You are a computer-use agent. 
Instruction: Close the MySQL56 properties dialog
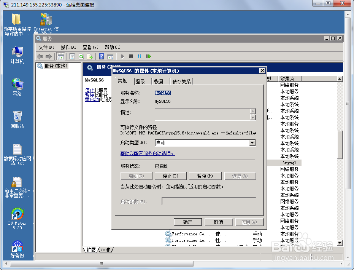click(x=262, y=71)
